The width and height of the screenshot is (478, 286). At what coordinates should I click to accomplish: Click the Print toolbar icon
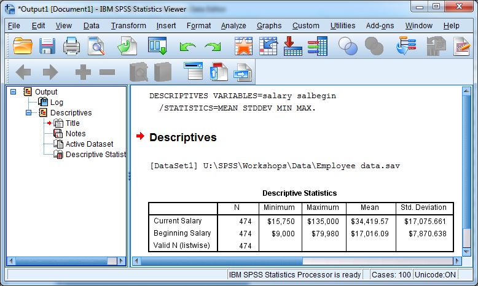pos(72,46)
